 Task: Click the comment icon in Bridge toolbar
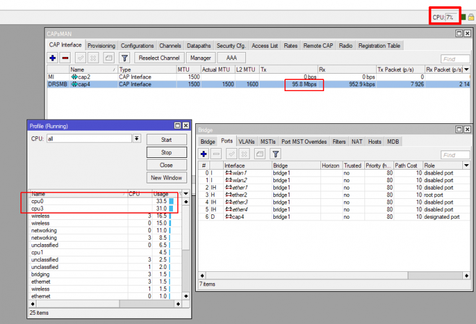coord(260,154)
